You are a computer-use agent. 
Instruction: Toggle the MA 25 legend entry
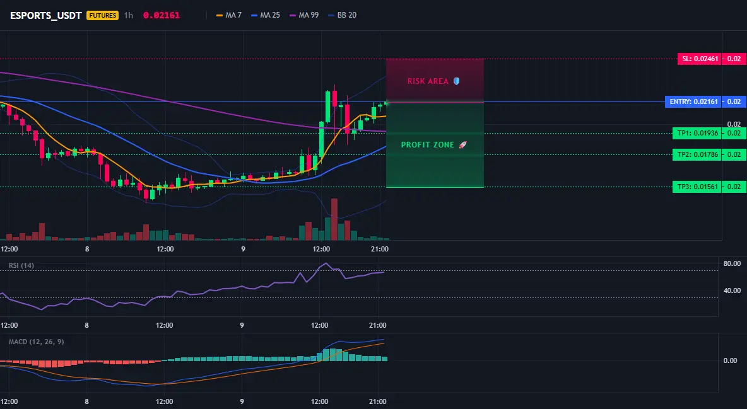266,15
